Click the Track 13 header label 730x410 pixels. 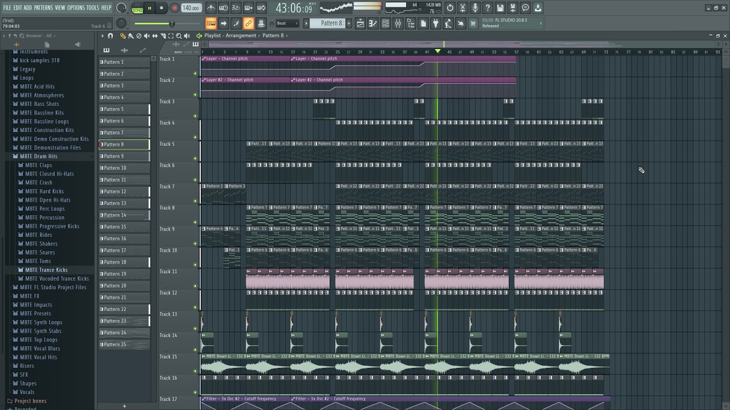[168, 314]
